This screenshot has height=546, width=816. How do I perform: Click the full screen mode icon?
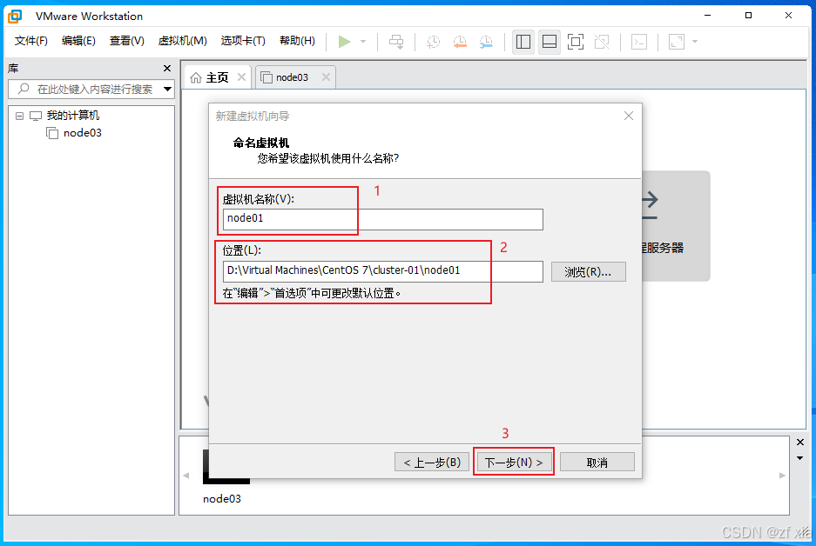pos(576,42)
